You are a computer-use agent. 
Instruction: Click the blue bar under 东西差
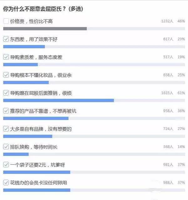(24, 47)
